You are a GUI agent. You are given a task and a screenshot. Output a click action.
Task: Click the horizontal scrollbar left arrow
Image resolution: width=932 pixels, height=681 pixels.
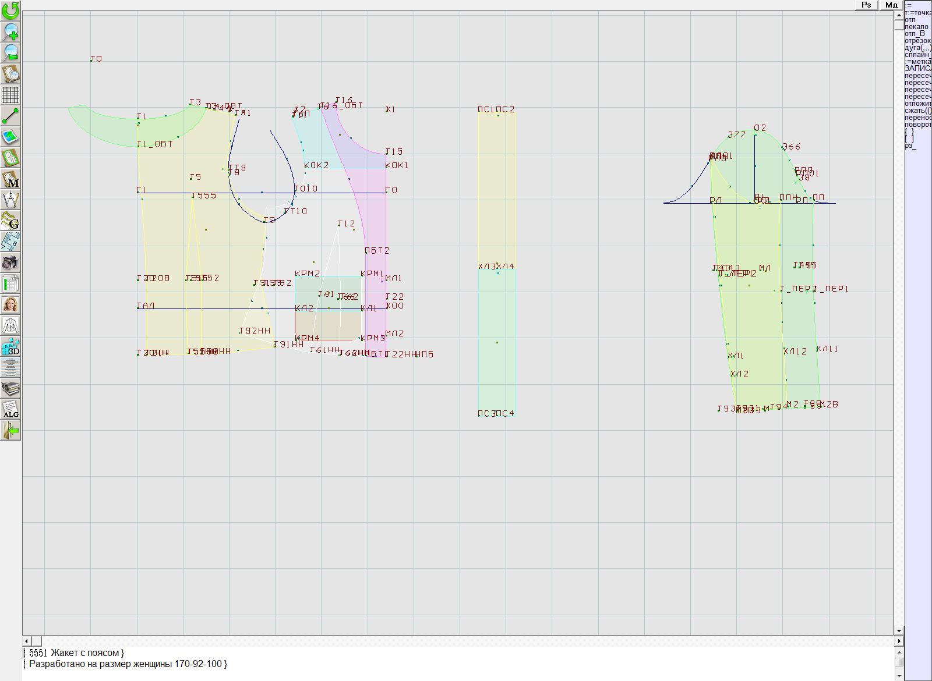click(x=26, y=641)
